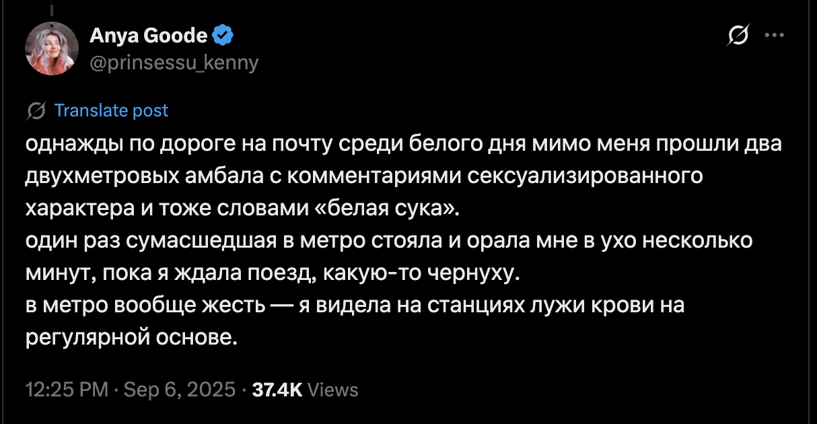
Task: Click the tweet line starting with в метро вообще
Action: [x=355, y=305]
